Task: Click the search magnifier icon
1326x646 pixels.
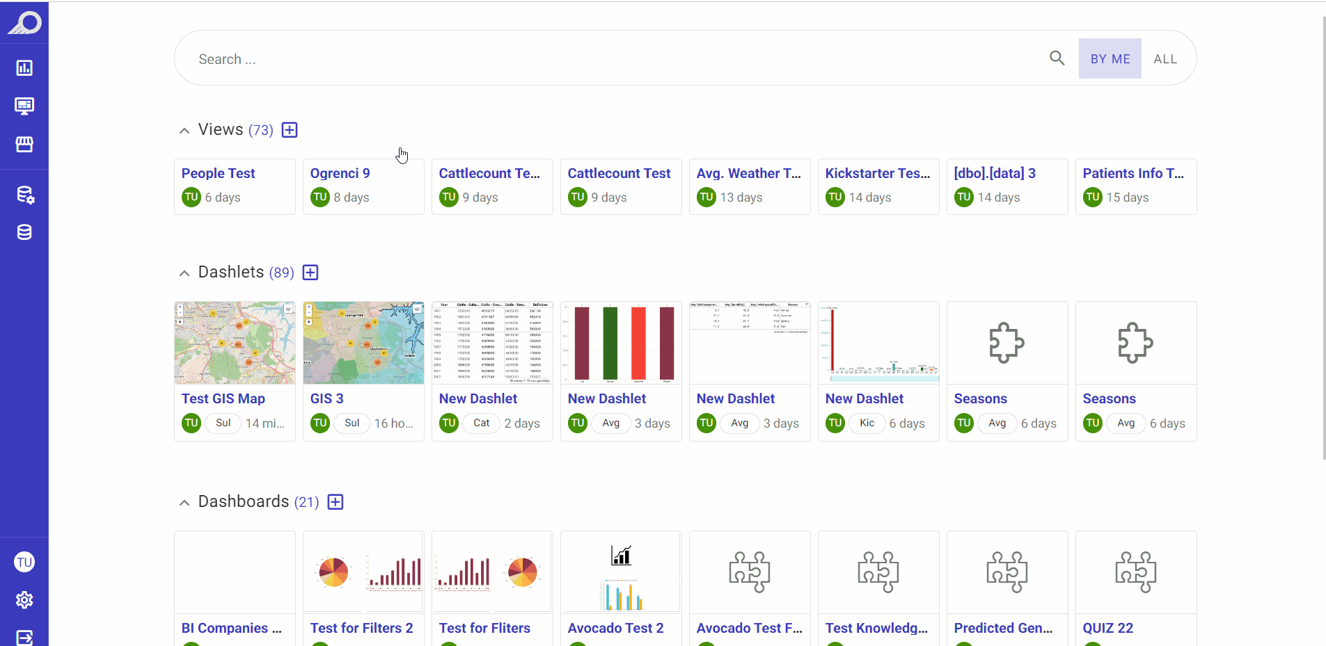Action: 1057,58
